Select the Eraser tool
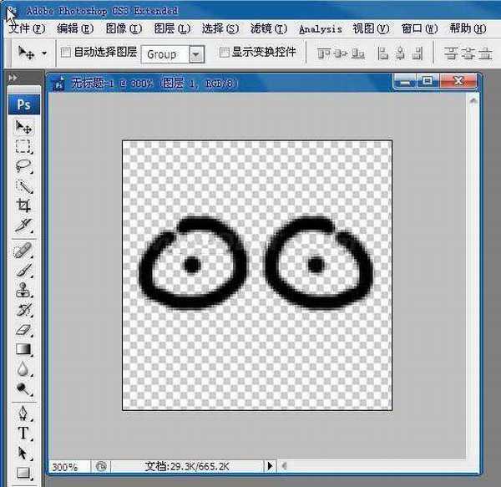 [23, 330]
